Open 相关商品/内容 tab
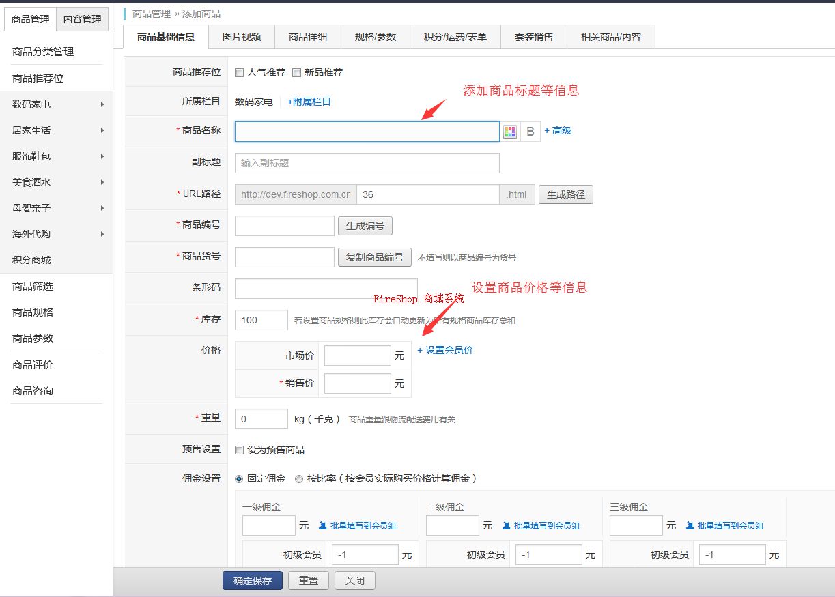Image resolution: width=835 pixels, height=597 pixels. [611, 37]
